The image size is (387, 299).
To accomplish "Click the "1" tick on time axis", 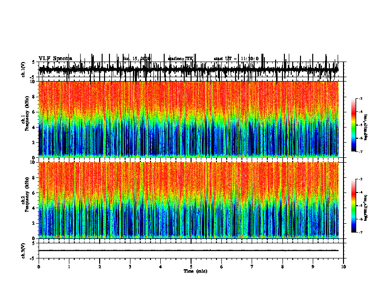I will point(69,267).
